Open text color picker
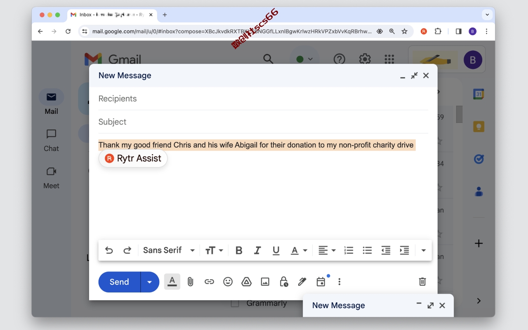Screen dimensions: 528x330 (299, 250)
